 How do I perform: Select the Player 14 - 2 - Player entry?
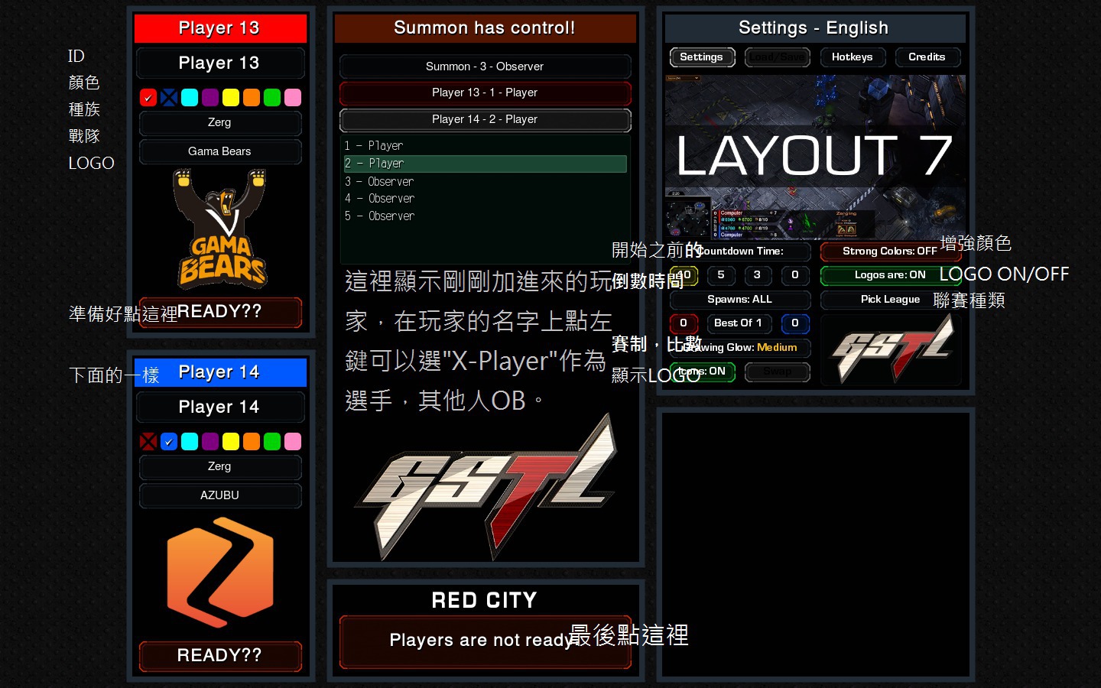click(485, 119)
